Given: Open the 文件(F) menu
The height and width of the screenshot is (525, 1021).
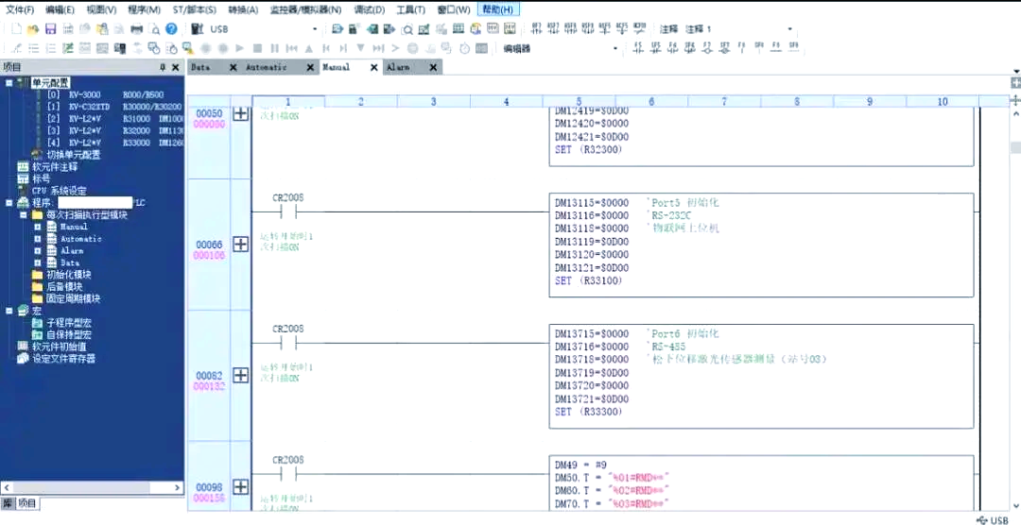Looking at the screenshot, I should [x=20, y=9].
